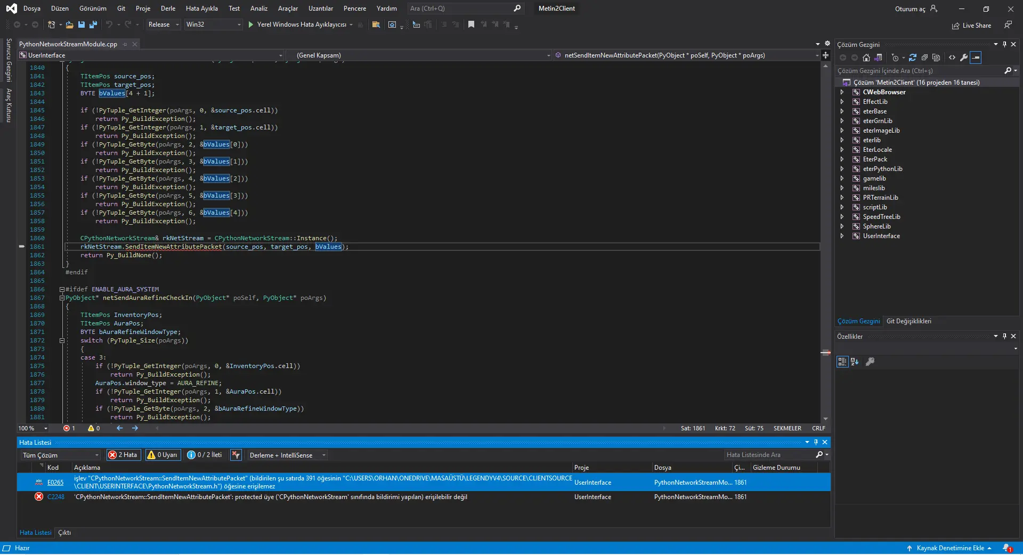The width and height of the screenshot is (1023, 555).
Task: Go to next issue arrow below editor
Action: pos(135,428)
